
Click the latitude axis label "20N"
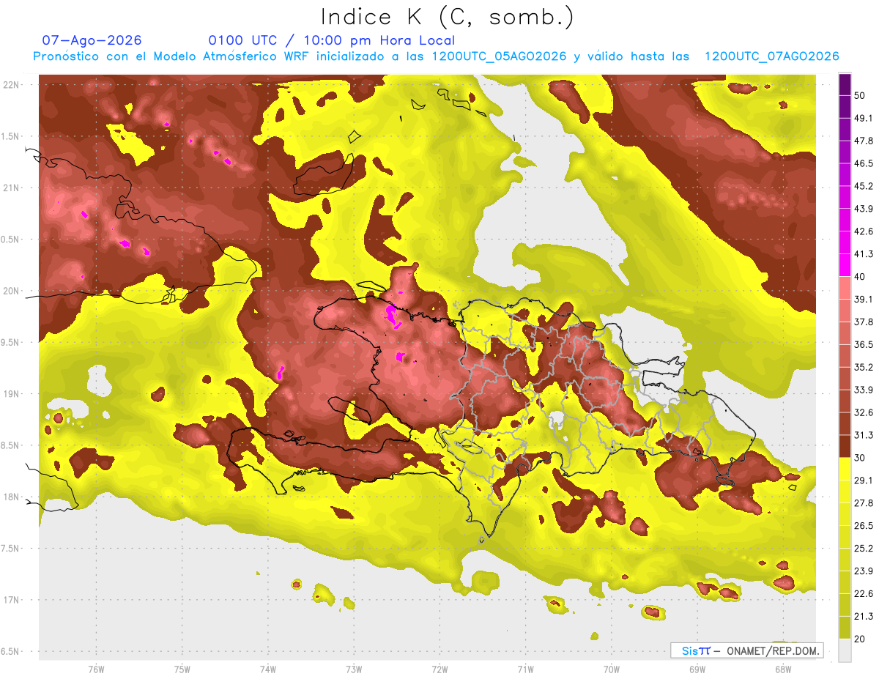[x=11, y=291]
